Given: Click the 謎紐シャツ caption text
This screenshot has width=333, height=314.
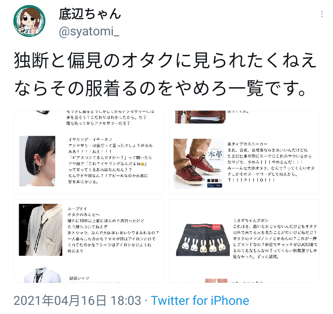Looking at the screenshot, I should [79, 278].
